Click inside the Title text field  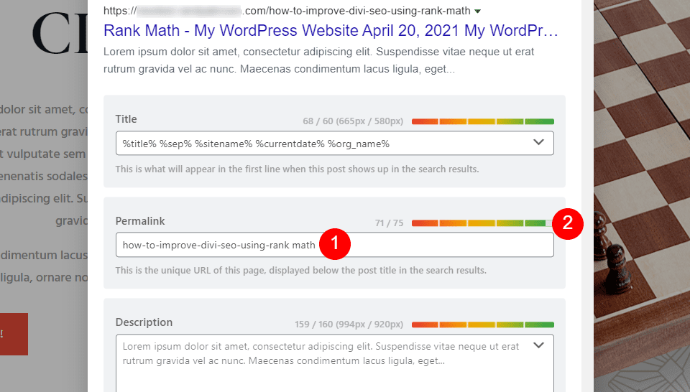pyautogui.click(x=323, y=144)
